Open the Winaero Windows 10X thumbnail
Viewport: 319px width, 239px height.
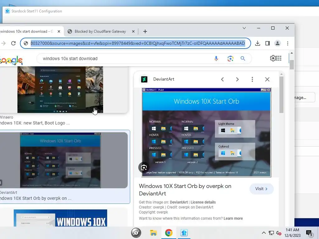coord(60,89)
